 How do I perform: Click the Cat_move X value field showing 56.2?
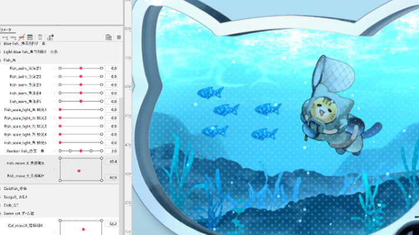111,224
